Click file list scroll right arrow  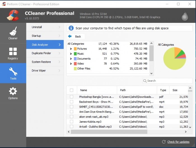tap(186, 132)
